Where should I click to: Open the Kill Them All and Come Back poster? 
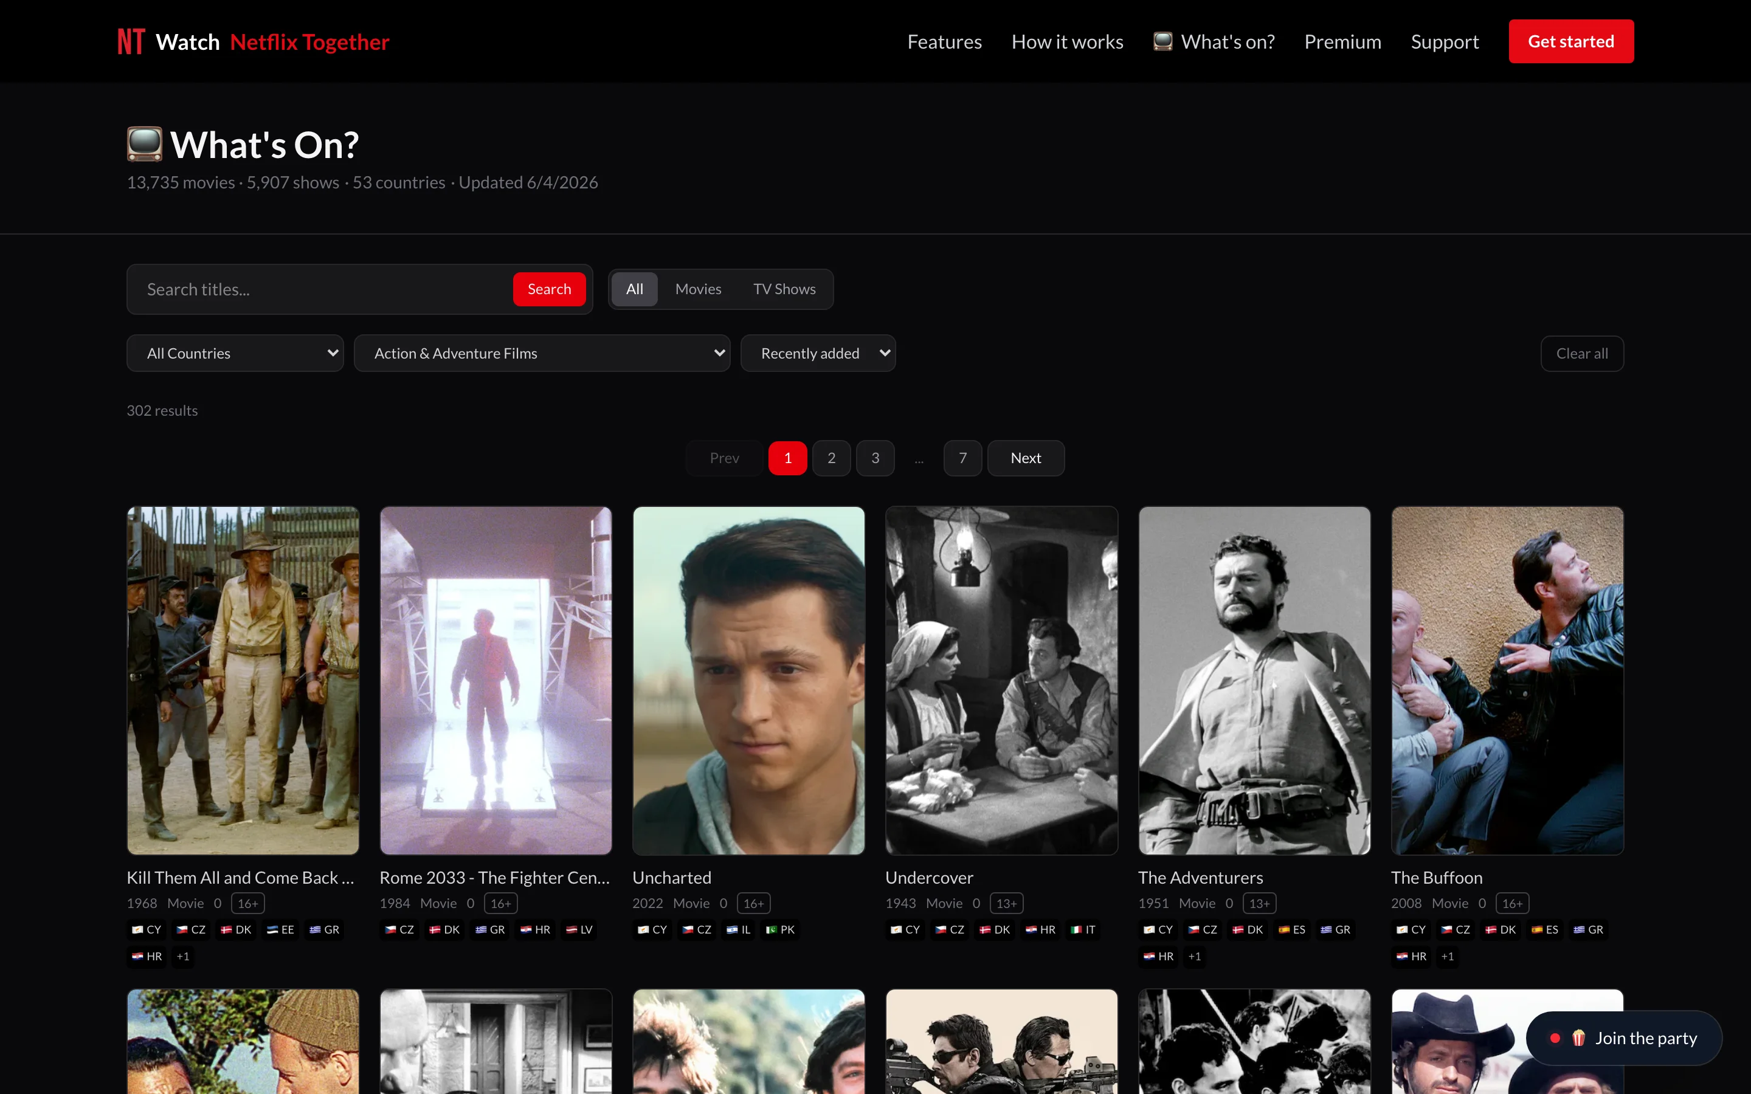[x=243, y=680]
